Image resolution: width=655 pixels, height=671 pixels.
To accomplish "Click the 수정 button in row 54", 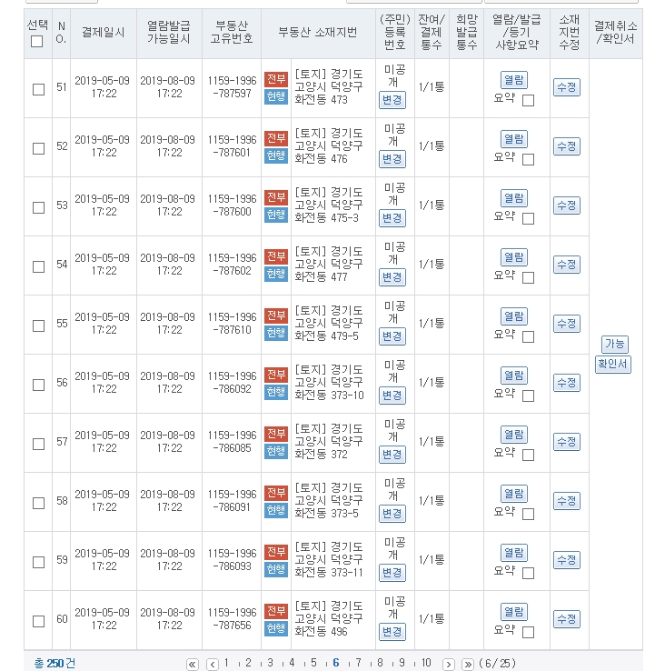I will 566,265.
